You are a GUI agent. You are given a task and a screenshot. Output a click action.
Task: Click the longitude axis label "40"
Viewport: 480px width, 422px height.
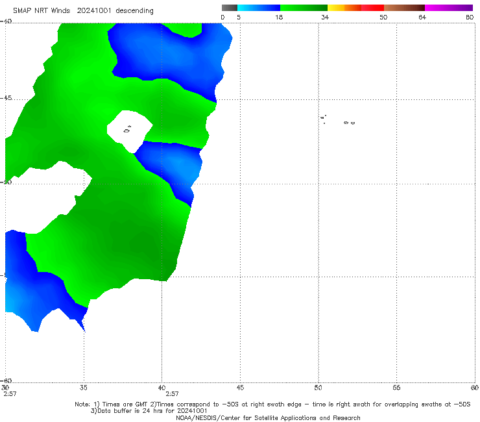coord(162,388)
